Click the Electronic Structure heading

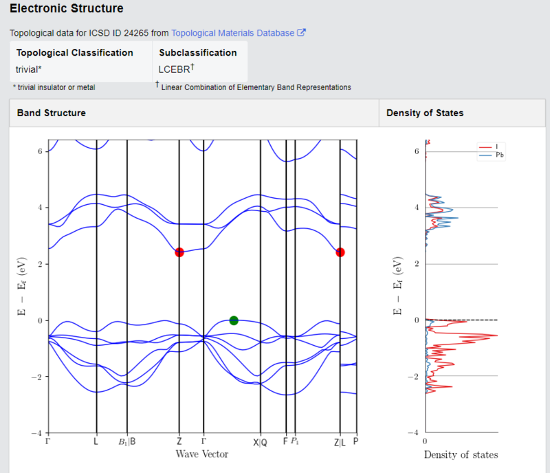pos(67,8)
